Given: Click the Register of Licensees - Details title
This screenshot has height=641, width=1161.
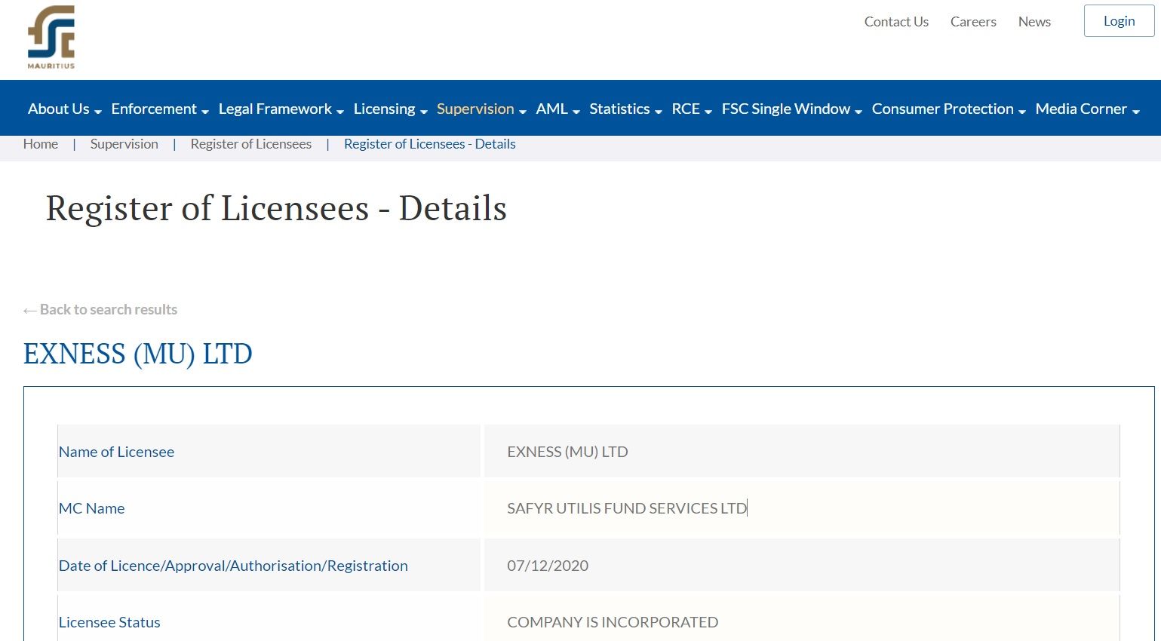Looking at the screenshot, I should [x=276, y=208].
